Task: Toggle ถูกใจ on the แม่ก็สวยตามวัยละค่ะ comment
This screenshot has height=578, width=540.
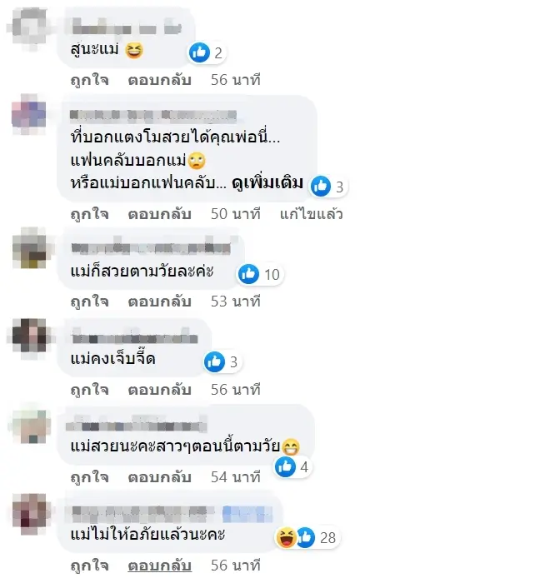Action: [90, 301]
